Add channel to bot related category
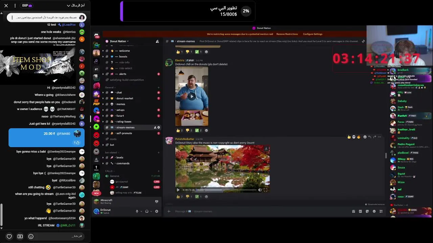Viewport: 433px width, 243px height. 158,153
